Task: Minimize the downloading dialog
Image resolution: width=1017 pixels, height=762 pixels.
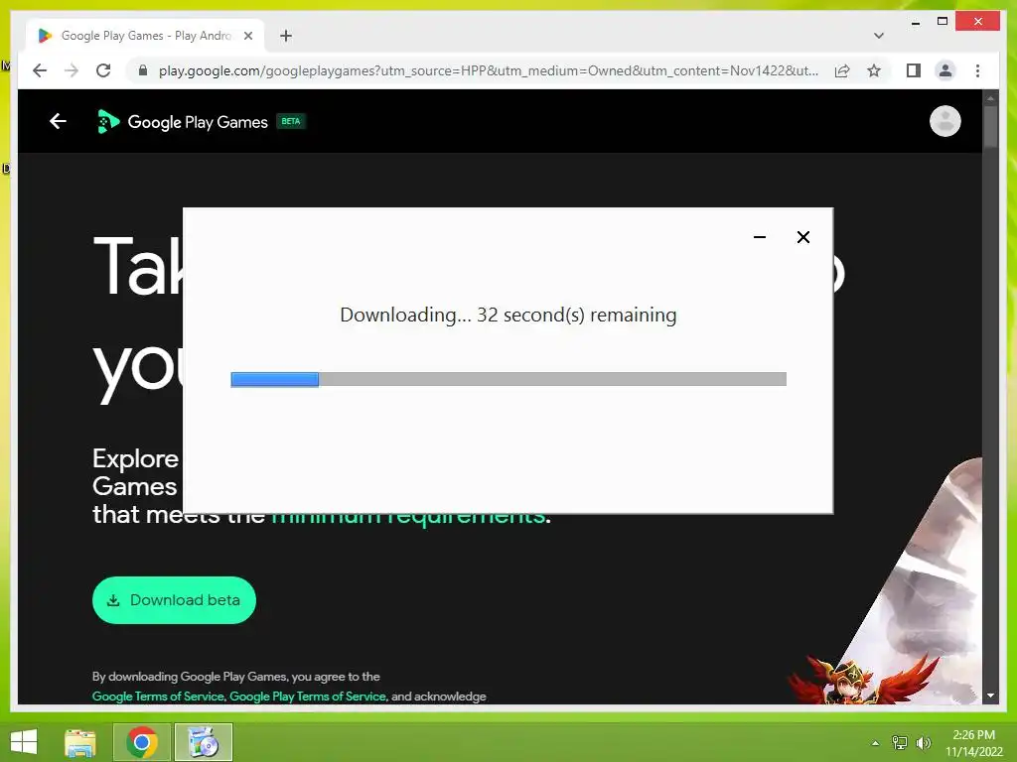Action: [760, 237]
